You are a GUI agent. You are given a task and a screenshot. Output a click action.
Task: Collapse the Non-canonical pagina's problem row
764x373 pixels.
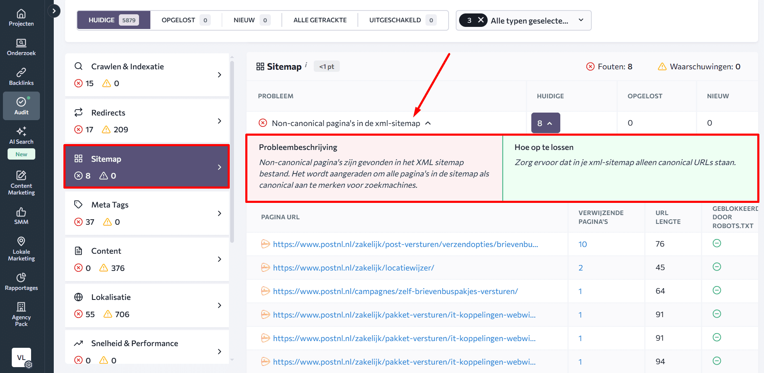pyautogui.click(x=428, y=123)
